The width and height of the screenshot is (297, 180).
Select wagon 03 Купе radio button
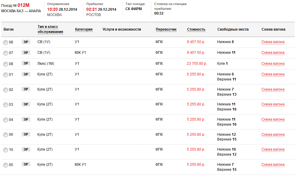click(6, 105)
